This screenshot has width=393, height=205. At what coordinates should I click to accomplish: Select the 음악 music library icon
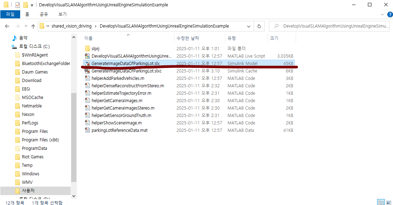[x=14, y=38]
